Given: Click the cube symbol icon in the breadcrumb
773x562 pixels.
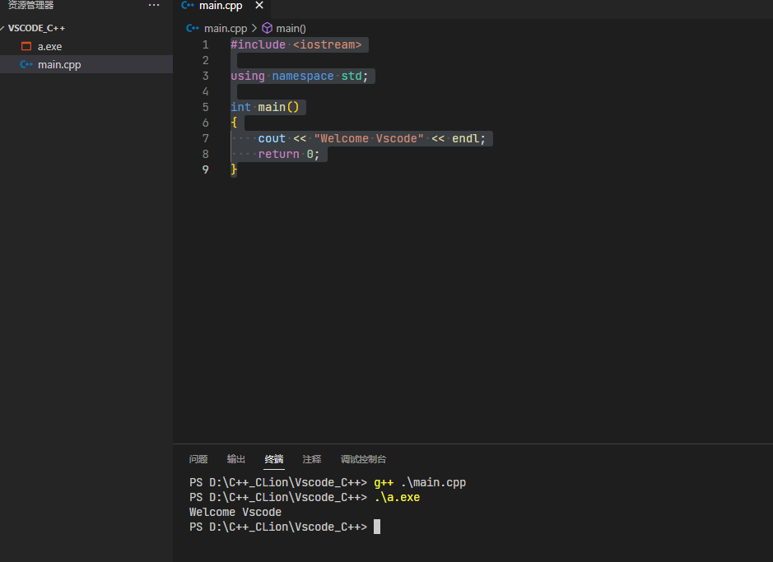Looking at the screenshot, I should (267, 28).
